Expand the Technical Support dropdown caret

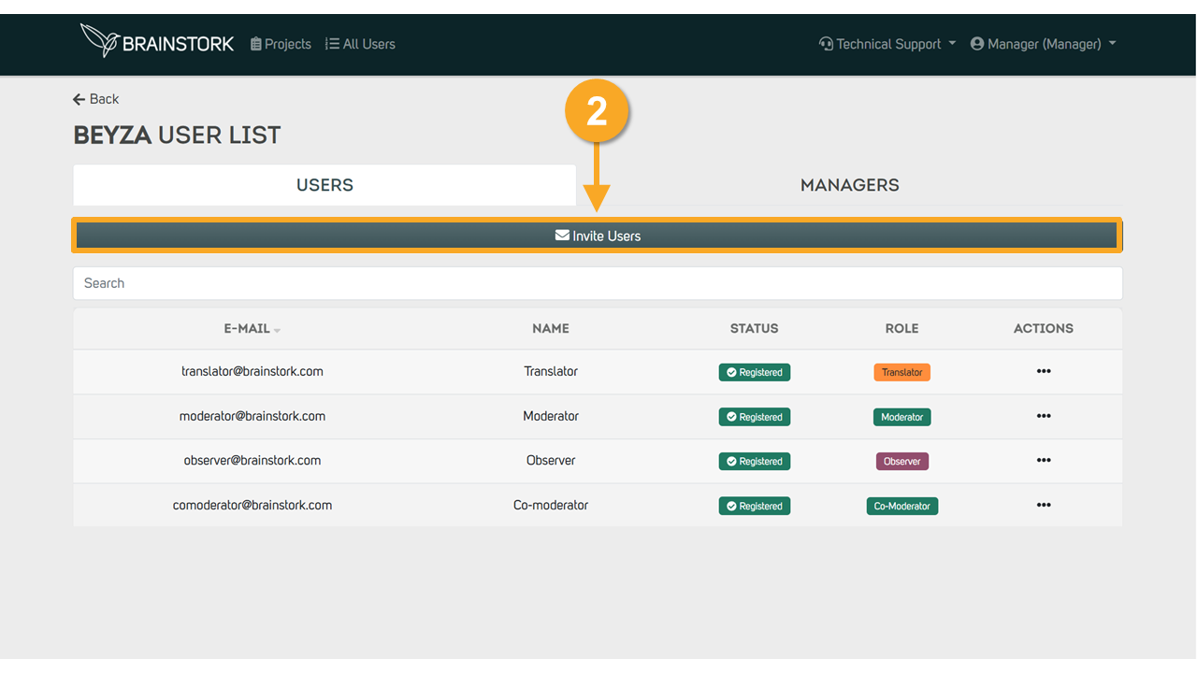point(952,44)
